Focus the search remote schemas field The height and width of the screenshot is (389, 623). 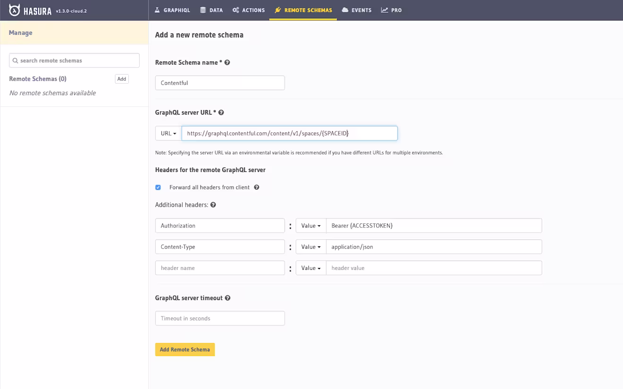click(74, 60)
